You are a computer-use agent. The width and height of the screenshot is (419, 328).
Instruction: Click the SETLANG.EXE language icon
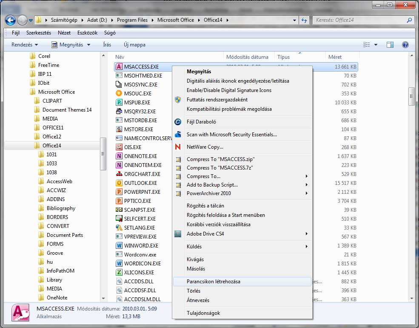119,227
